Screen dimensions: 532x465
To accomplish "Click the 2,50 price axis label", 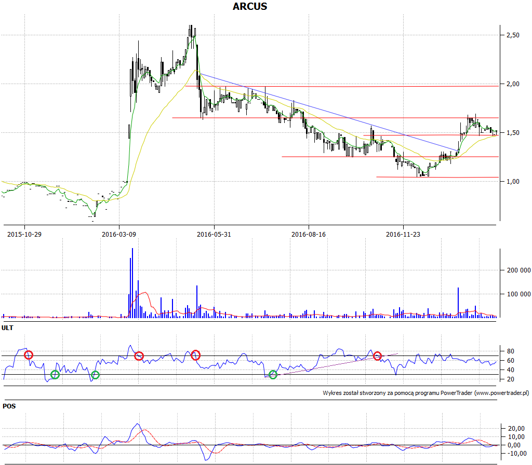I will point(513,35).
